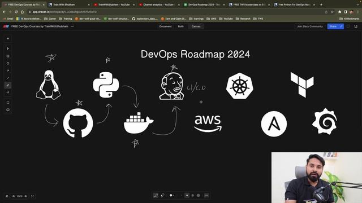This screenshot has width=362, height=203.
Task: Open the Career bookmarks folder
Action: [50, 19]
